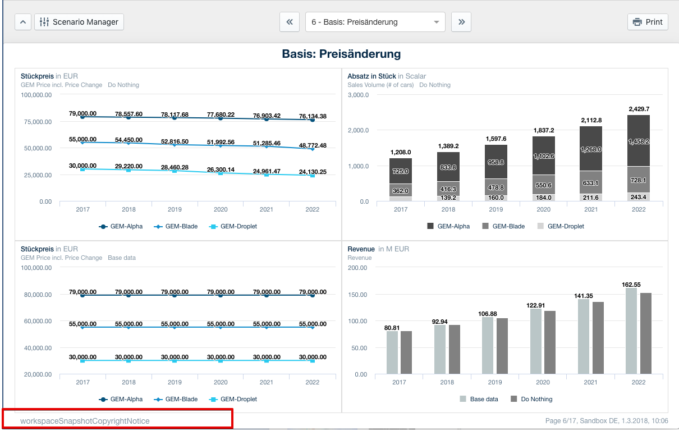Open the Scenario Manager

pos(79,22)
